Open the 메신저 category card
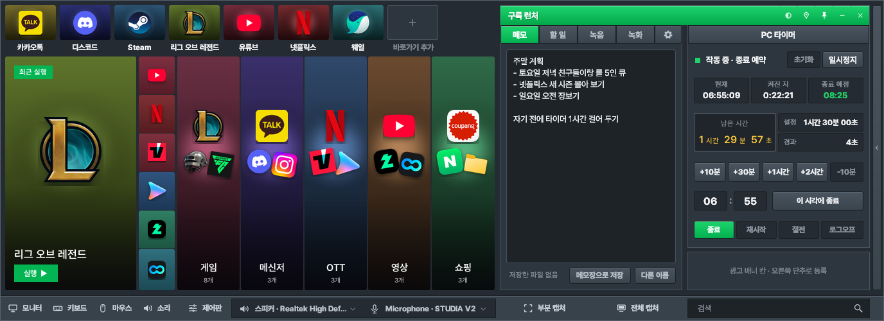 coord(272,173)
